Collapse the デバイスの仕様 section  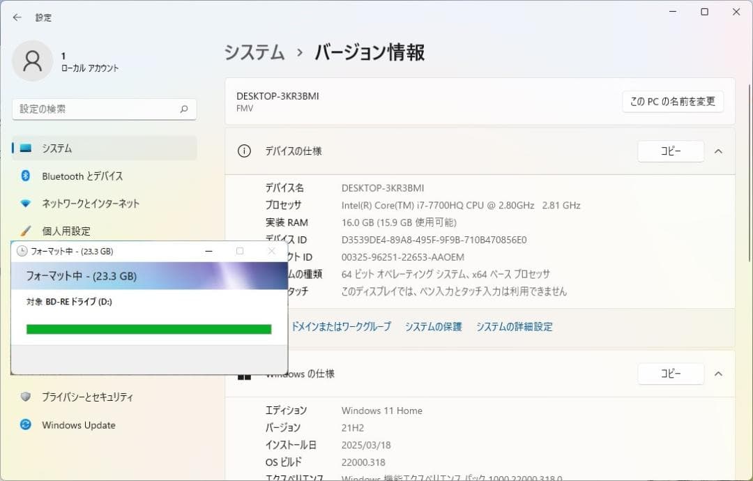pyautogui.click(x=719, y=151)
